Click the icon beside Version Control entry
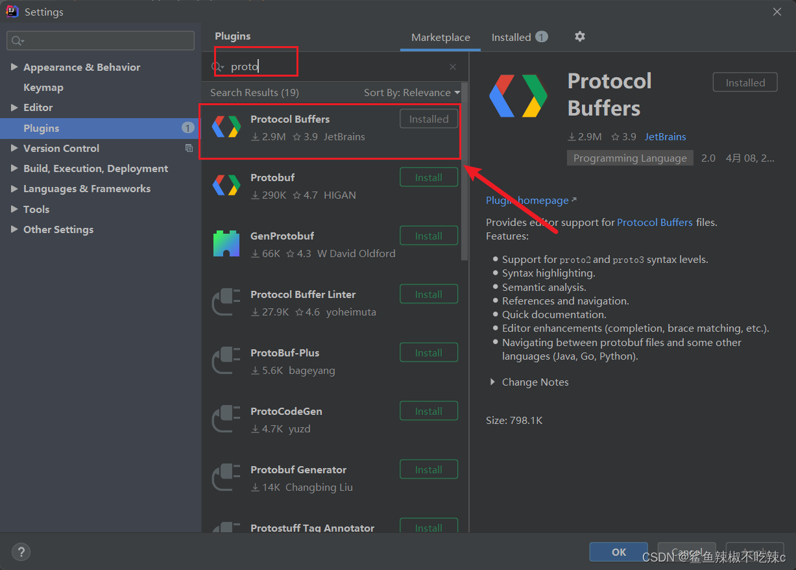This screenshot has height=570, width=796. pyautogui.click(x=189, y=148)
